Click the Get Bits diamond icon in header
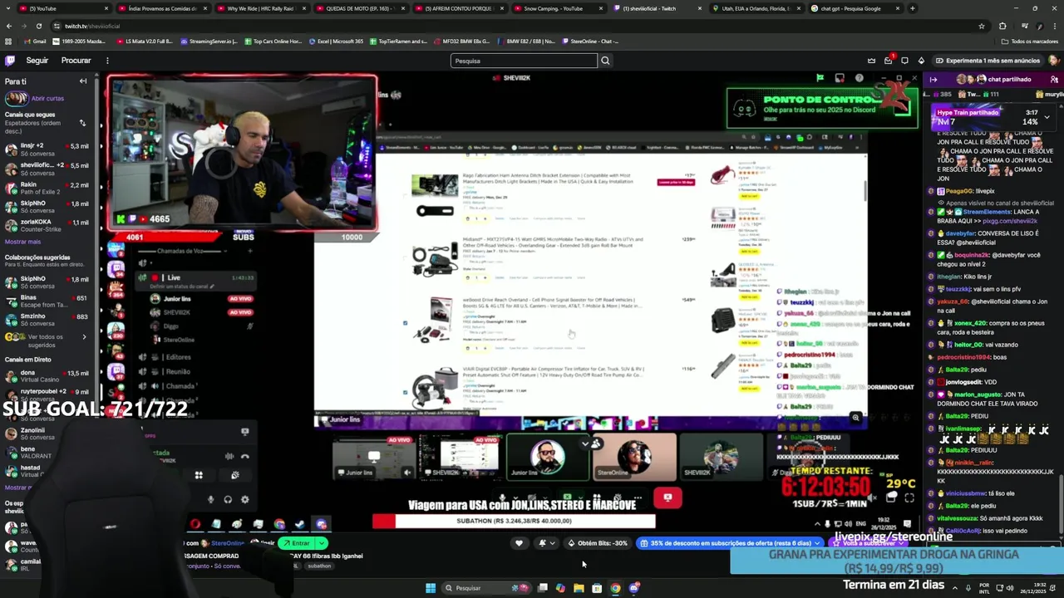Image resolution: width=1064 pixels, height=598 pixels. (921, 61)
